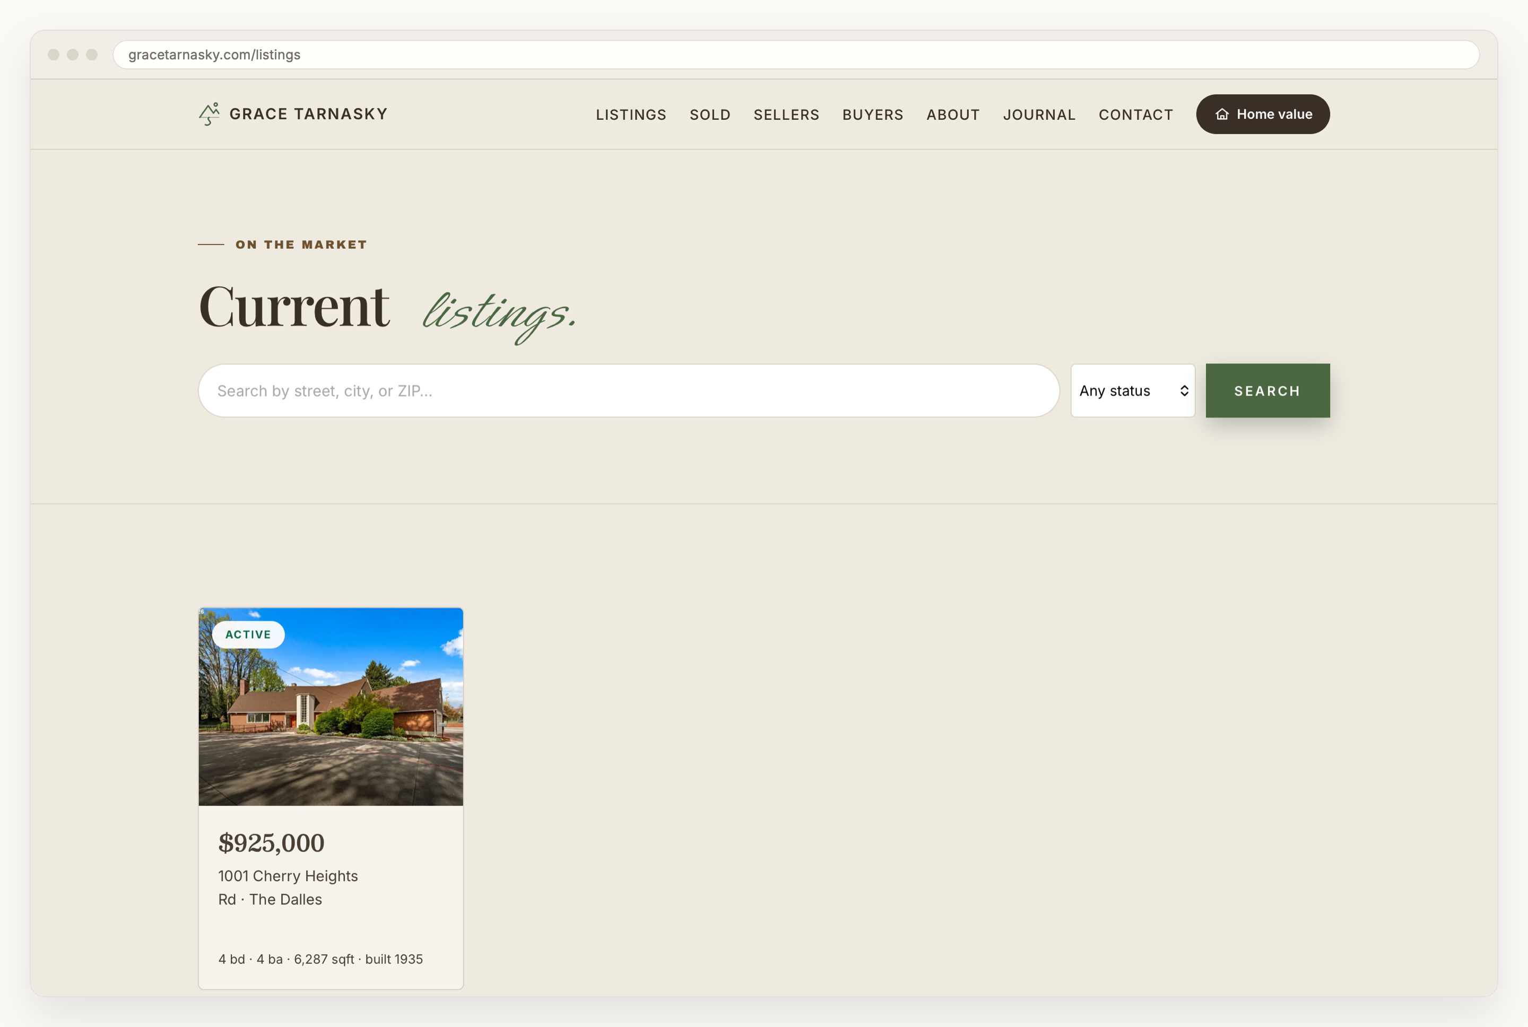1528x1027 pixels.
Task: Select the $925,000 listing price
Action: pos(271,843)
